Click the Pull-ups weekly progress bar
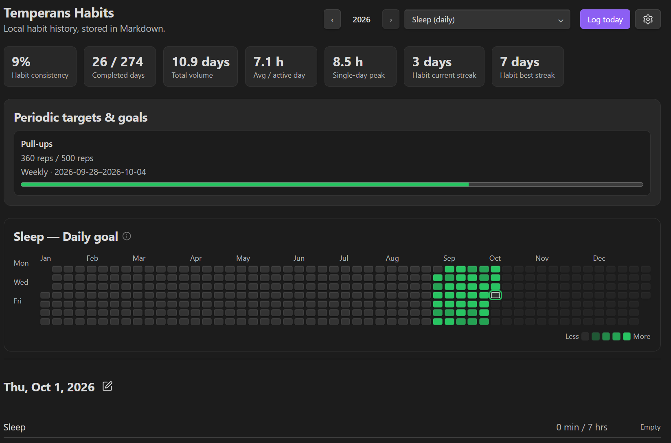671x443 pixels. point(332,184)
